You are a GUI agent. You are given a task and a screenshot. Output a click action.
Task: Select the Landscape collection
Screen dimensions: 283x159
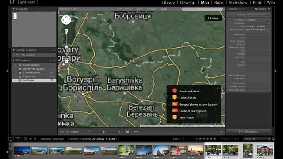coord(34,80)
